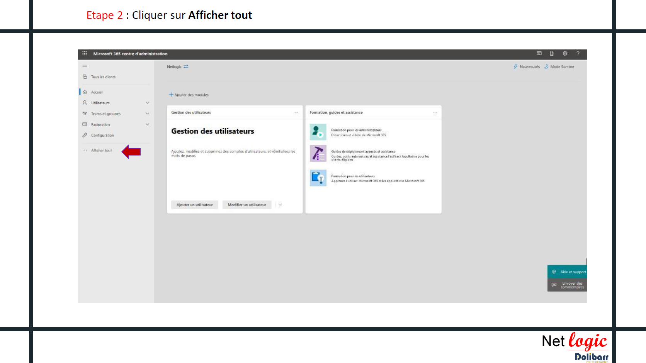
Task: Open the Cloud Shell terminal icon
Action: coord(539,54)
